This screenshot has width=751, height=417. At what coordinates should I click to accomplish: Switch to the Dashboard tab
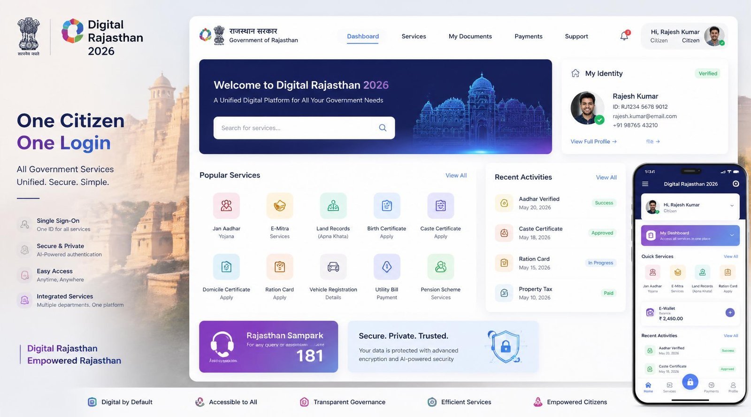coord(363,36)
